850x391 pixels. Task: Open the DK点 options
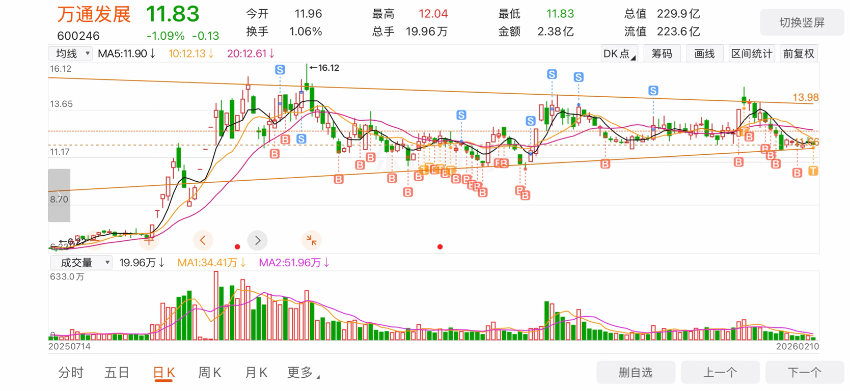[x=619, y=53]
